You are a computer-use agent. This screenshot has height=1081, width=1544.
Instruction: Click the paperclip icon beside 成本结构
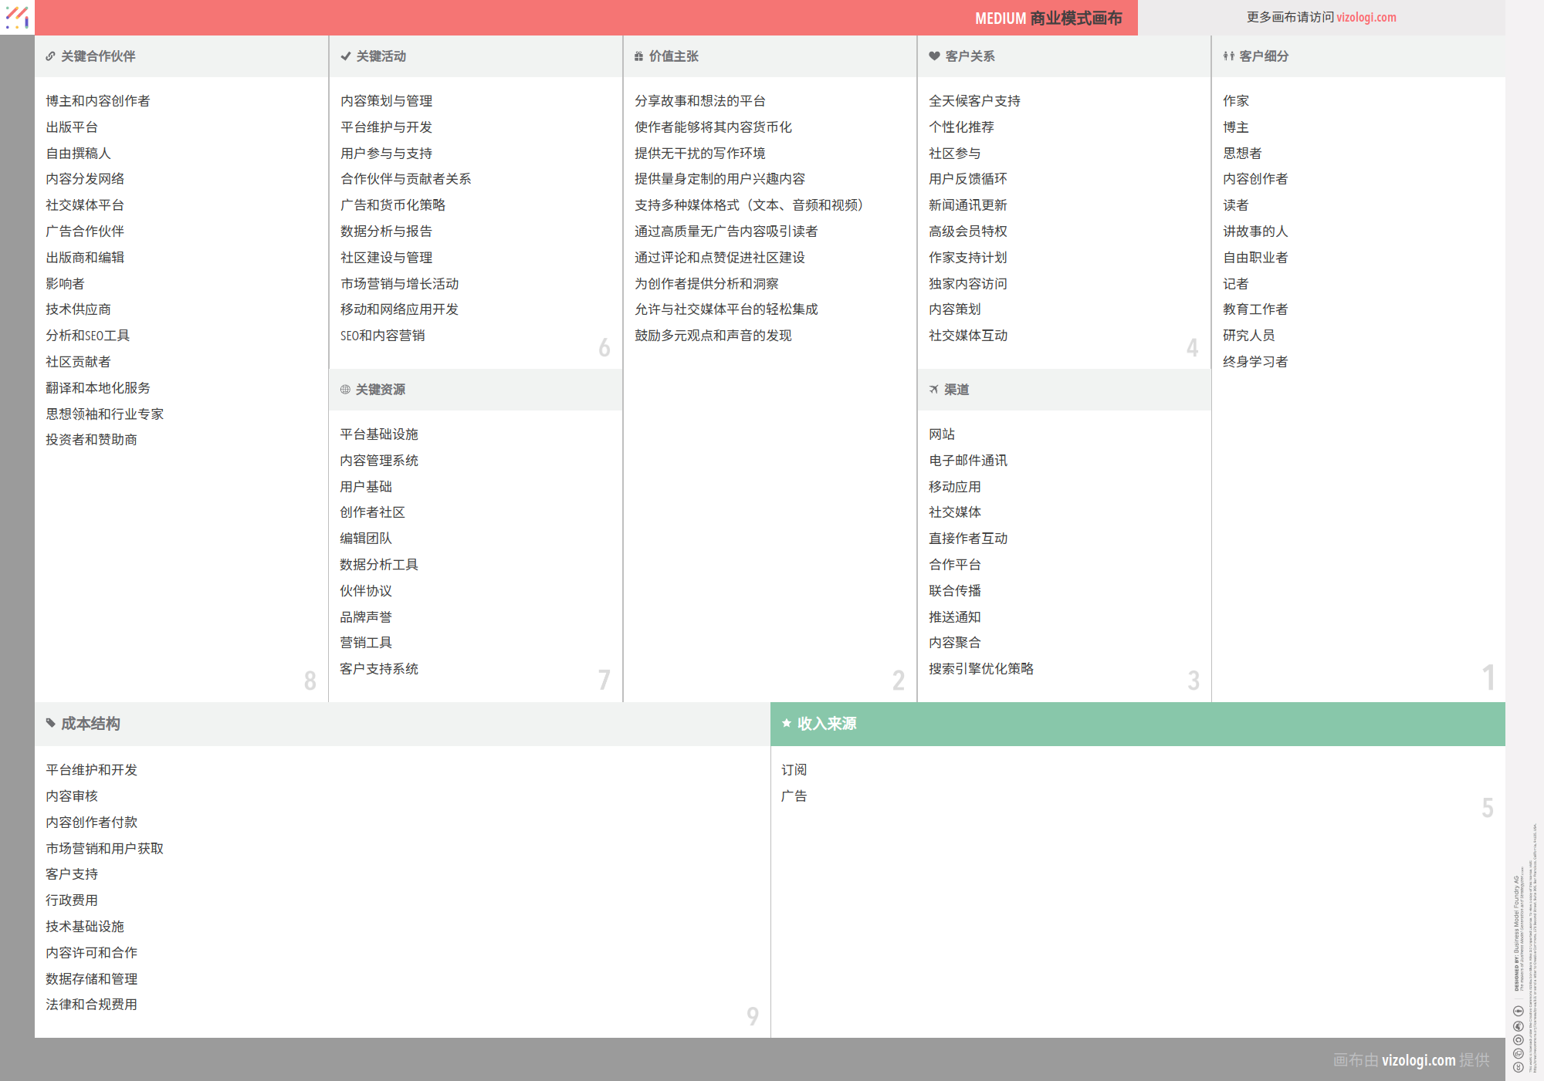click(x=49, y=724)
